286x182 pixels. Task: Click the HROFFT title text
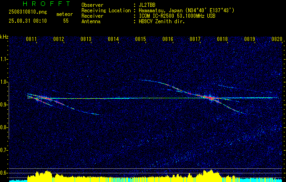coord(46,4)
